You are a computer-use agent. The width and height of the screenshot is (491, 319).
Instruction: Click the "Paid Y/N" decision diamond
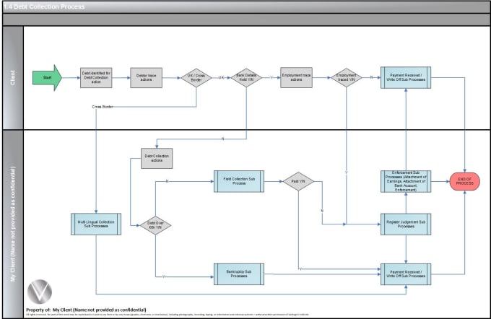point(298,181)
